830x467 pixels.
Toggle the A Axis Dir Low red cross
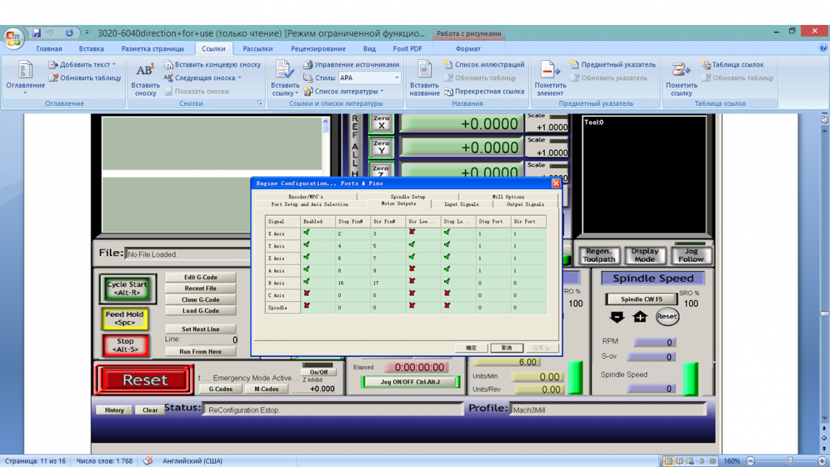coord(412,268)
